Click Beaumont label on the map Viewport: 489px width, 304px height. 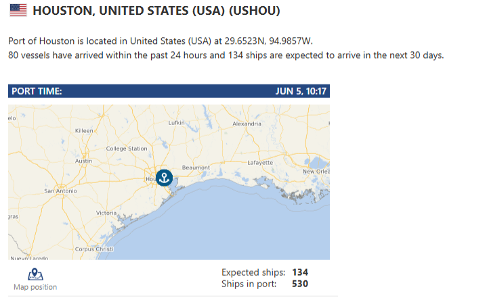click(196, 168)
